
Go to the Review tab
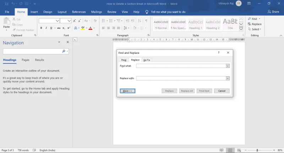[112, 12]
